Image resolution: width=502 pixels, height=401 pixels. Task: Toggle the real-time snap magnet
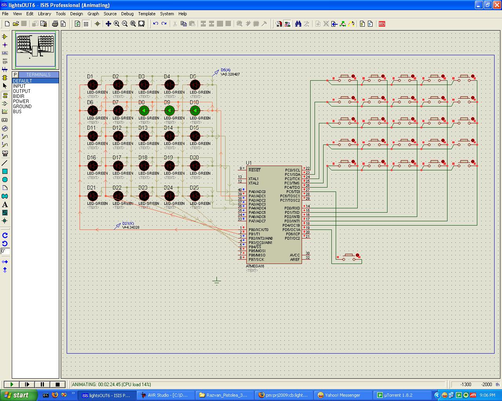[x=278, y=23]
